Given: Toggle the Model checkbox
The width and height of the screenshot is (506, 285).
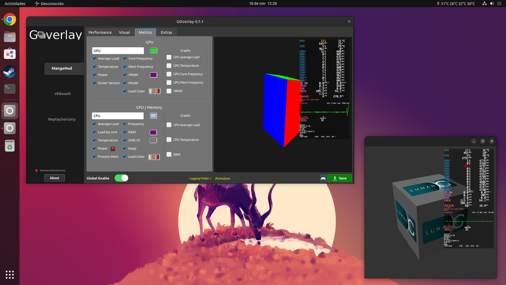Looking at the screenshot, I should point(125,83).
